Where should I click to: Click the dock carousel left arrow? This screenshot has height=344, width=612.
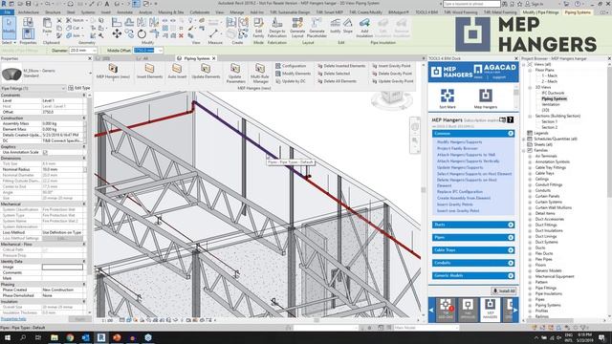pyautogui.click(x=431, y=310)
